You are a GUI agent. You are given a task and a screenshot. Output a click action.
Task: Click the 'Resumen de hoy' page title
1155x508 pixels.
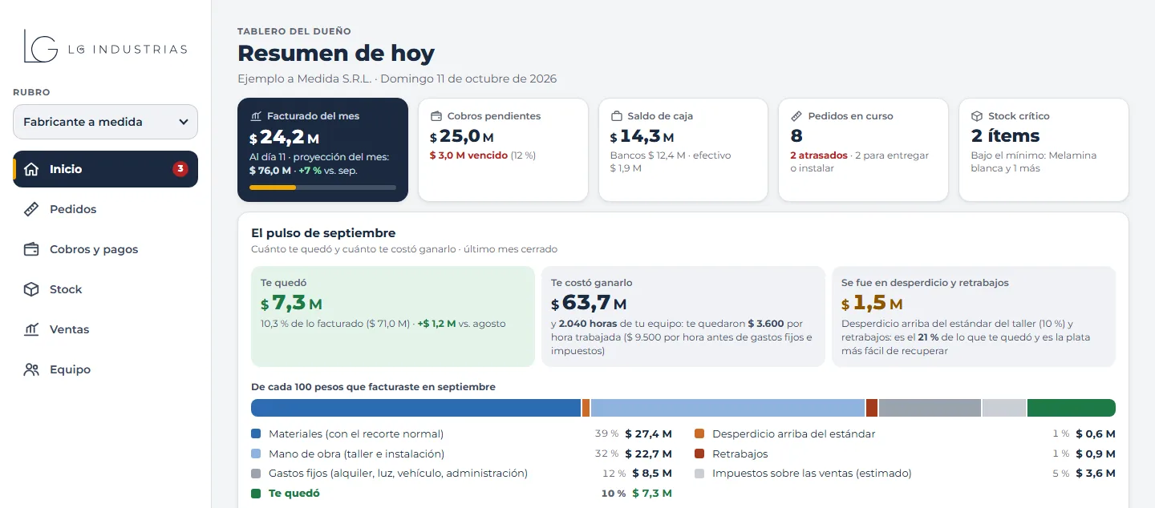point(336,54)
